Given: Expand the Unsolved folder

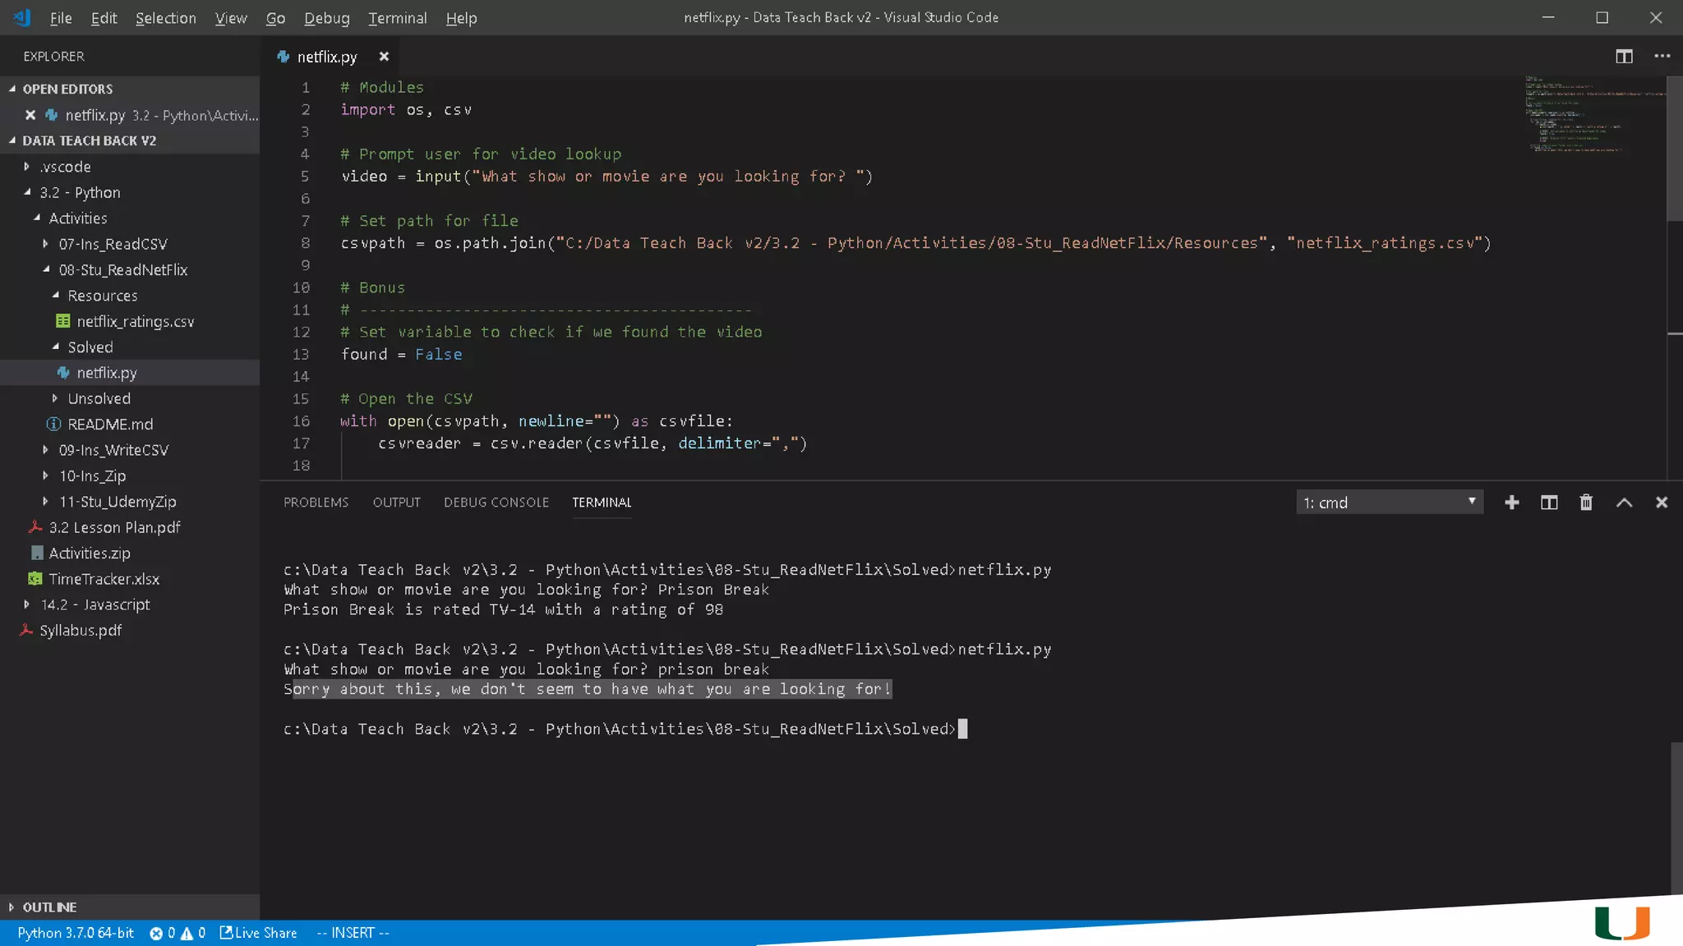Looking at the screenshot, I should pos(99,398).
